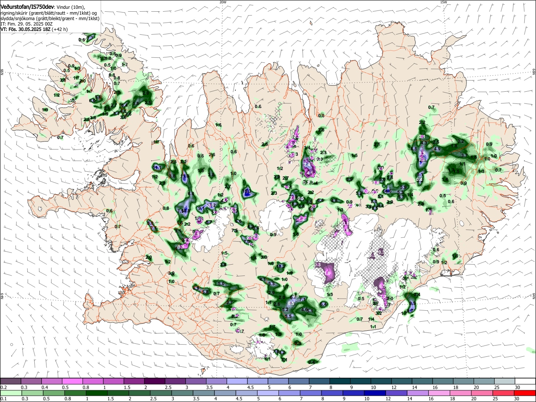Screen dimensions: 536x402
Task: Click snow legend swatch between 0.2 and 0.3
Action: tap(10, 381)
